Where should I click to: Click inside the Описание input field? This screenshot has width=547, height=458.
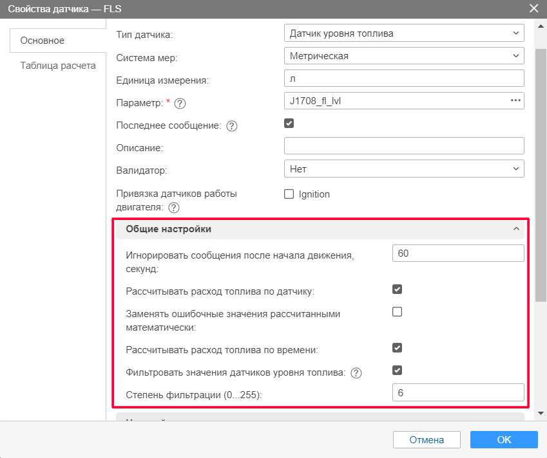click(403, 145)
